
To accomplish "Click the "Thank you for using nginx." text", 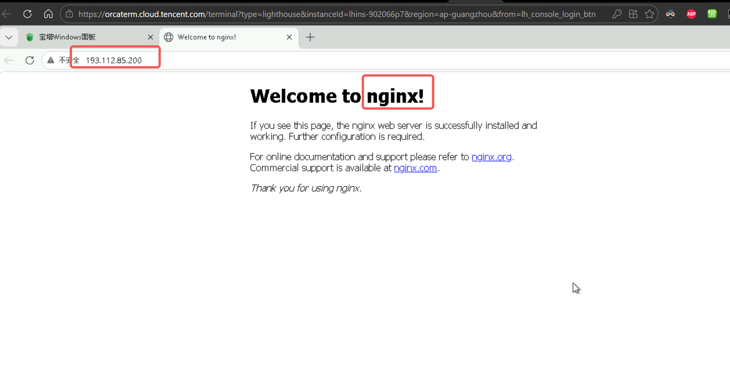I will pyautogui.click(x=306, y=188).
